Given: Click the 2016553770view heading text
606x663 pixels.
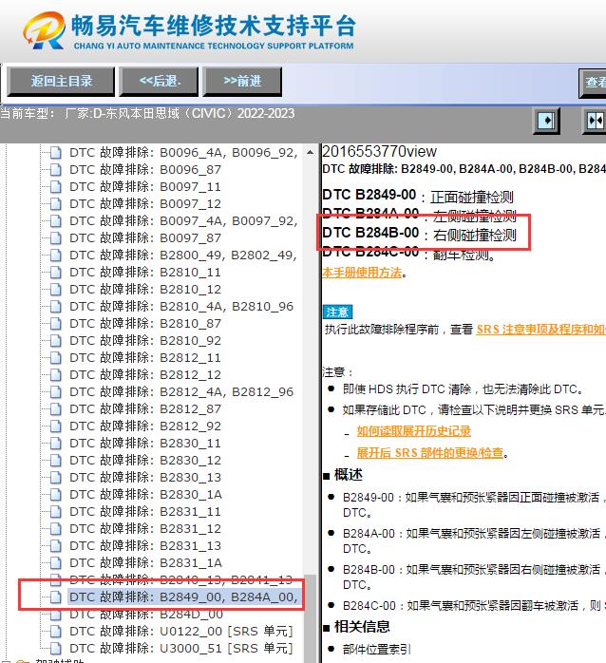Looking at the screenshot, I should click(x=379, y=151).
